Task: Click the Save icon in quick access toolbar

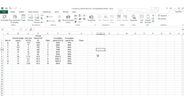Action: pyautogui.click(x=6, y=8)
